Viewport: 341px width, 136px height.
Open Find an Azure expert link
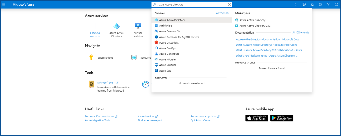pos(150,120)
